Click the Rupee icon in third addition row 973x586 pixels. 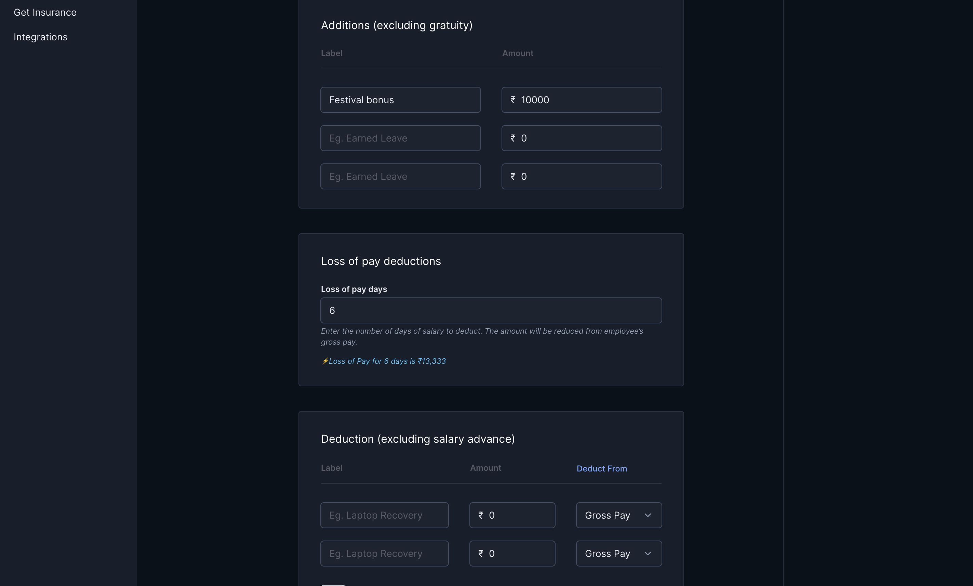[x=512, y=176]
